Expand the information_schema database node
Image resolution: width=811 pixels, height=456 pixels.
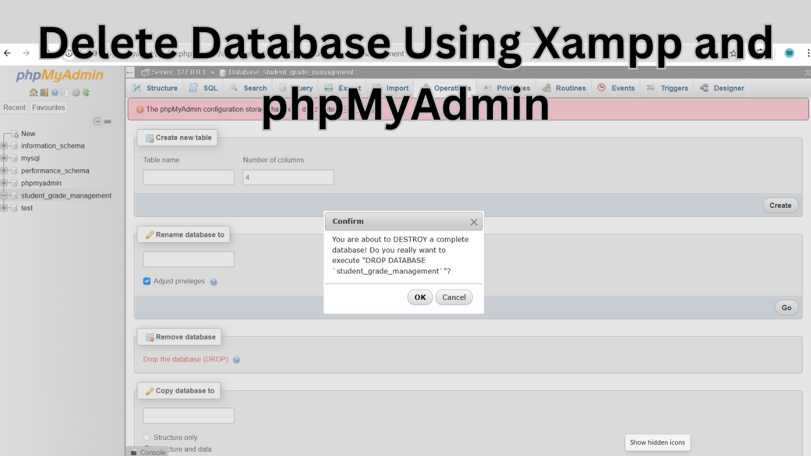click(4, 146)
